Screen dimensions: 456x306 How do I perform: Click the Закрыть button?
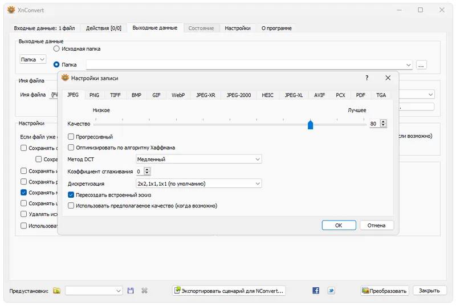tap(429, 291)
